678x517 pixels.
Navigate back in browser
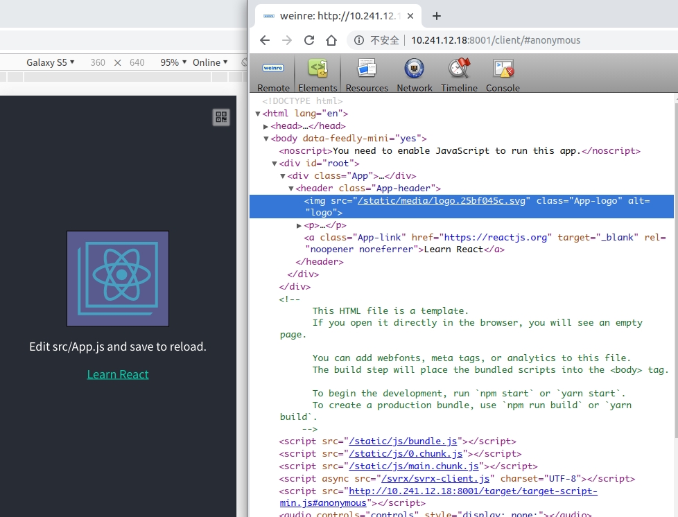(x=265, y=40)
